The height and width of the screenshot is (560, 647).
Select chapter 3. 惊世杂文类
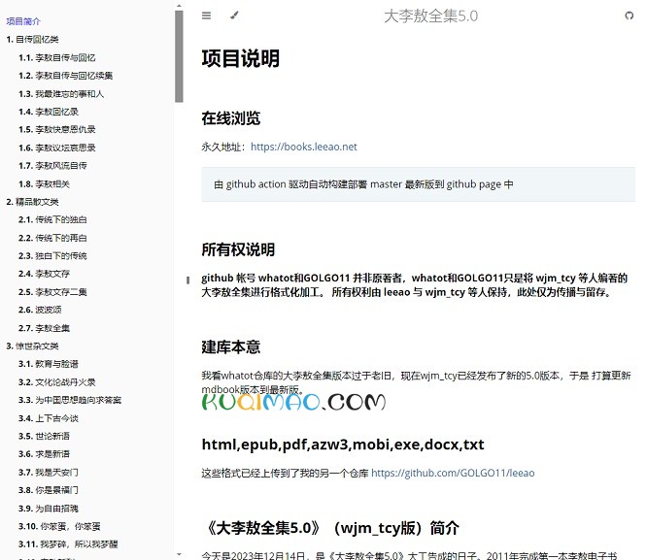[x=33, y=346]
